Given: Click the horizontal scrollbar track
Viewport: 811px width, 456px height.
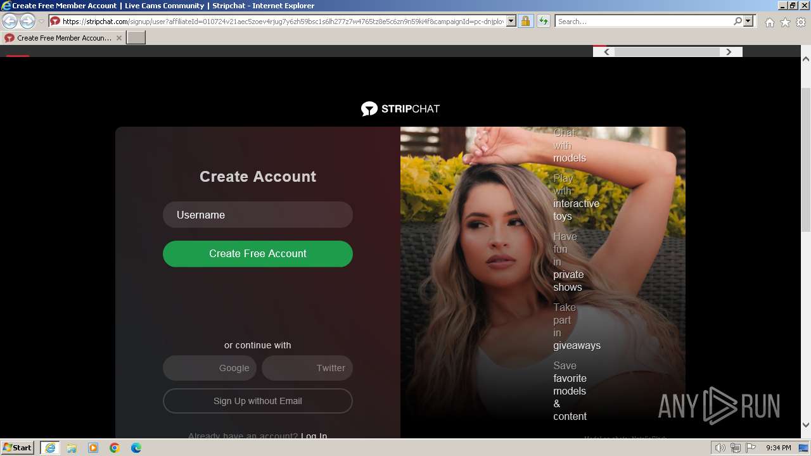Looking at the screenshot, I should [x=667, y=52].
